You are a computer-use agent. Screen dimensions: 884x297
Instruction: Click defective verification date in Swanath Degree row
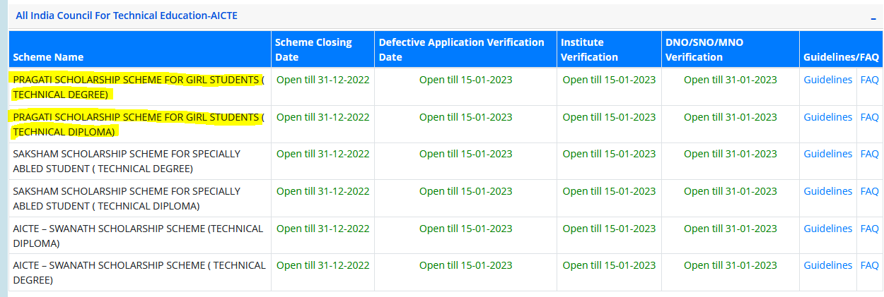click(466, 265)
